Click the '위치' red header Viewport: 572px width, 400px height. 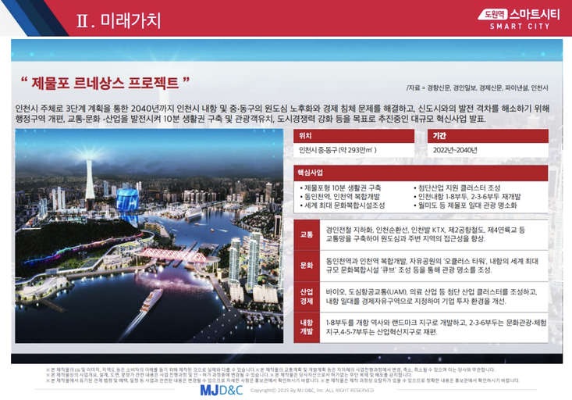coord(354,136)
